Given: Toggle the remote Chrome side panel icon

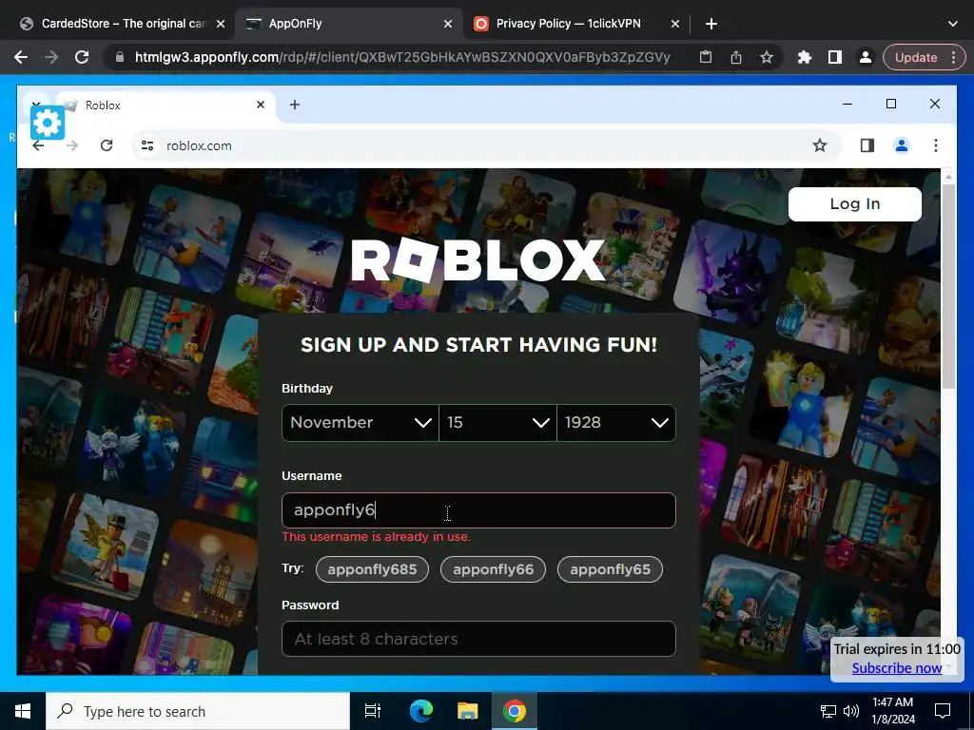Looking at the screenshot, I should coord(867,145).
